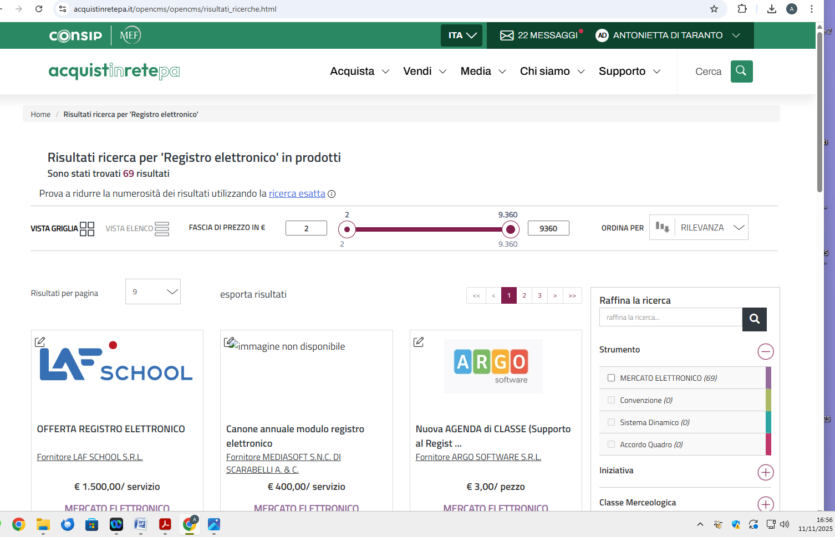The image size is (835, 537).
Task: Expand the Iniziativa filter section
Action: tap(765, 472)
